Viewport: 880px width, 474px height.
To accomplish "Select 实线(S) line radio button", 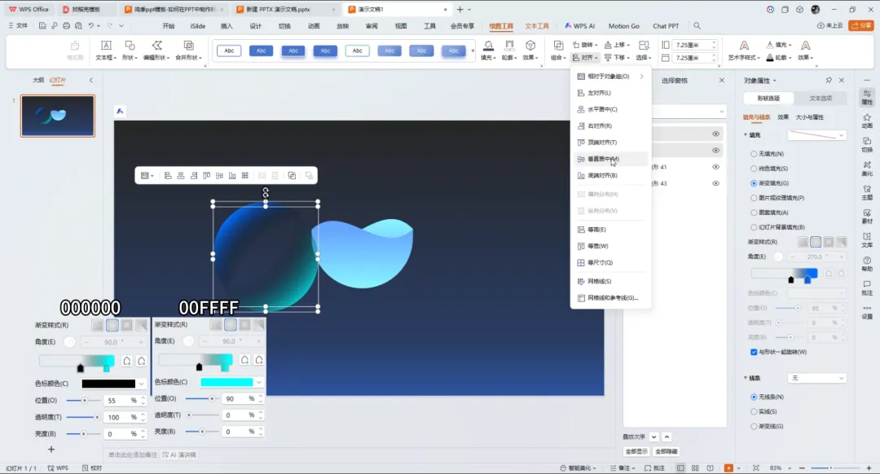I will click(754, 412).
